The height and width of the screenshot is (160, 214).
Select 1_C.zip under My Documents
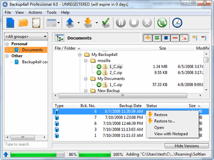click(x=116, y=85)
